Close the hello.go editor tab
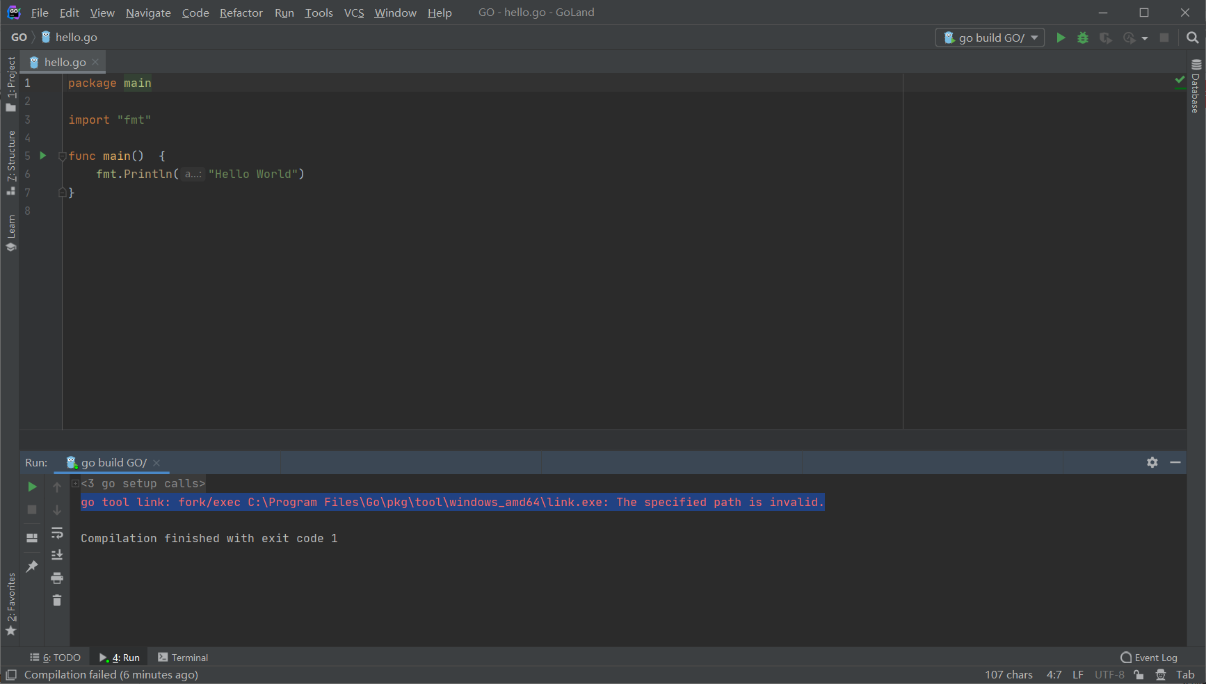Screen dimensions: 1206x684 [96, 62]
